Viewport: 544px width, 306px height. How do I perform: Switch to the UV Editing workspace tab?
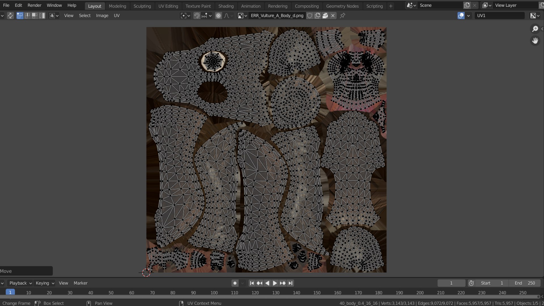(168, 6)
